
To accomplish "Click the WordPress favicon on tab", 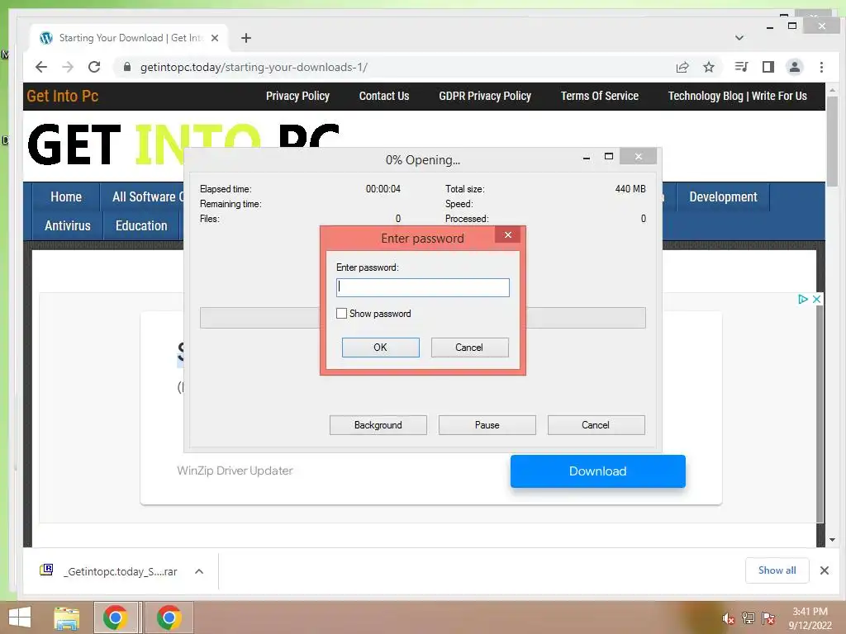I will click(x=46, y=38).
